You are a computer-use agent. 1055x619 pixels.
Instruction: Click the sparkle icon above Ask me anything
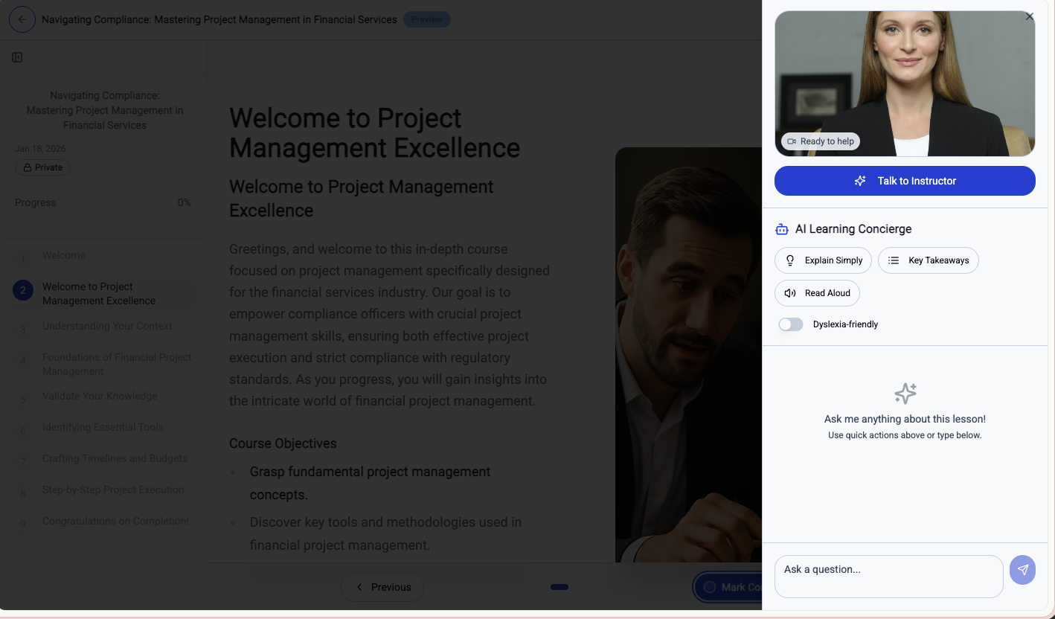click(x=905, y=394)
